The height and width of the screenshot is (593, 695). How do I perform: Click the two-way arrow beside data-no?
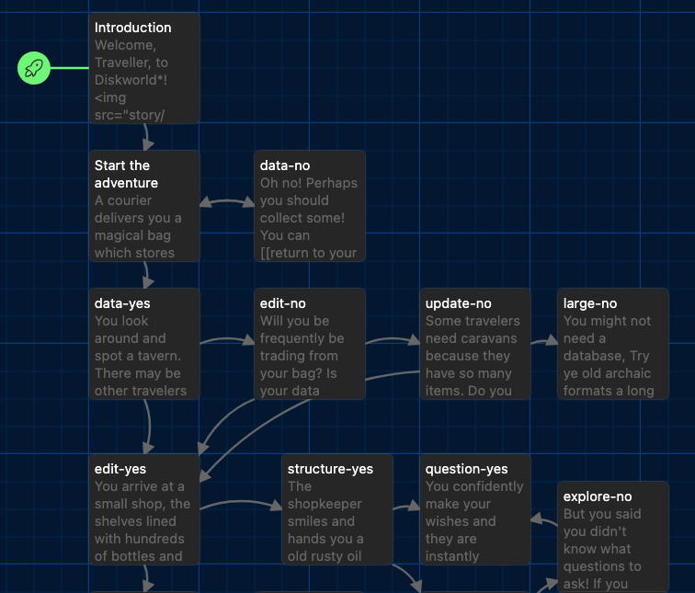point(227,201)
